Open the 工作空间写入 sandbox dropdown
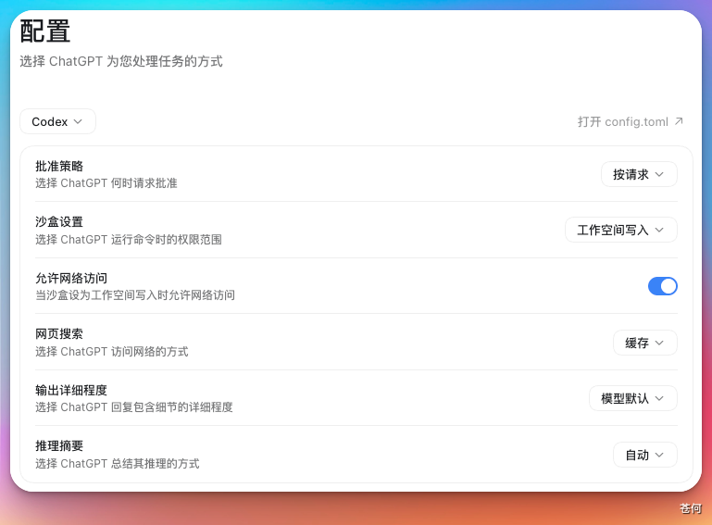This screenshot has height=525, width=712. pos(620,231)
